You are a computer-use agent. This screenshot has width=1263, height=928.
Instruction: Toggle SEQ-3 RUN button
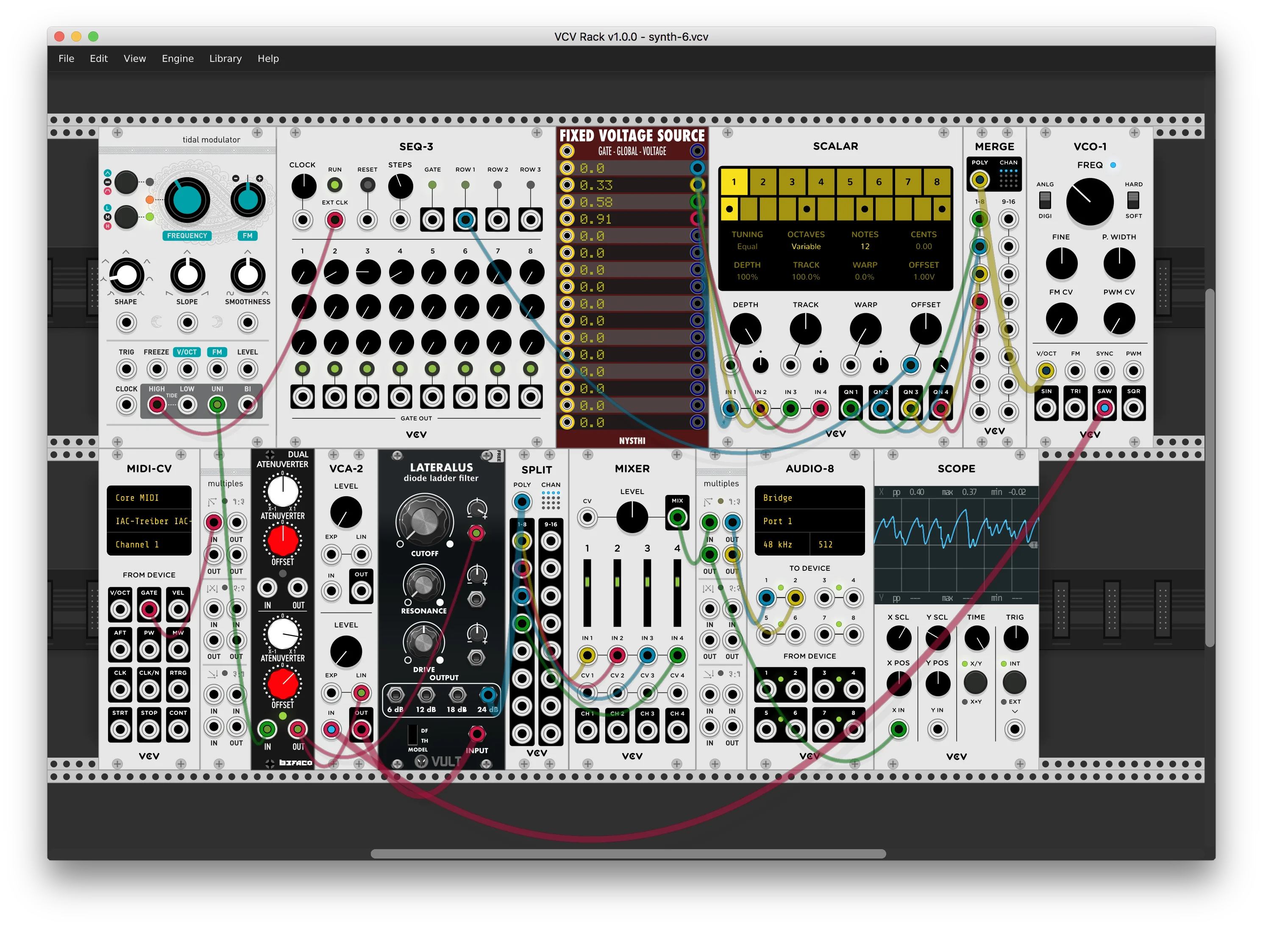[x=335, y=185]
